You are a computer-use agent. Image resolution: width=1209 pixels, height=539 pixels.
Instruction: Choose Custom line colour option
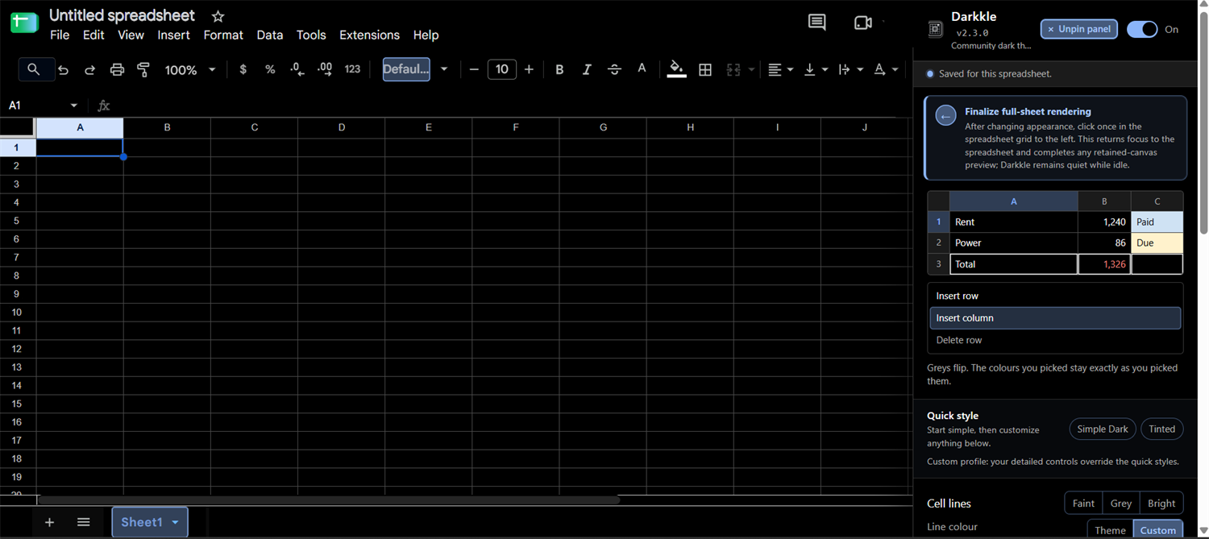pyautogui.click(x=1158, y=529)
